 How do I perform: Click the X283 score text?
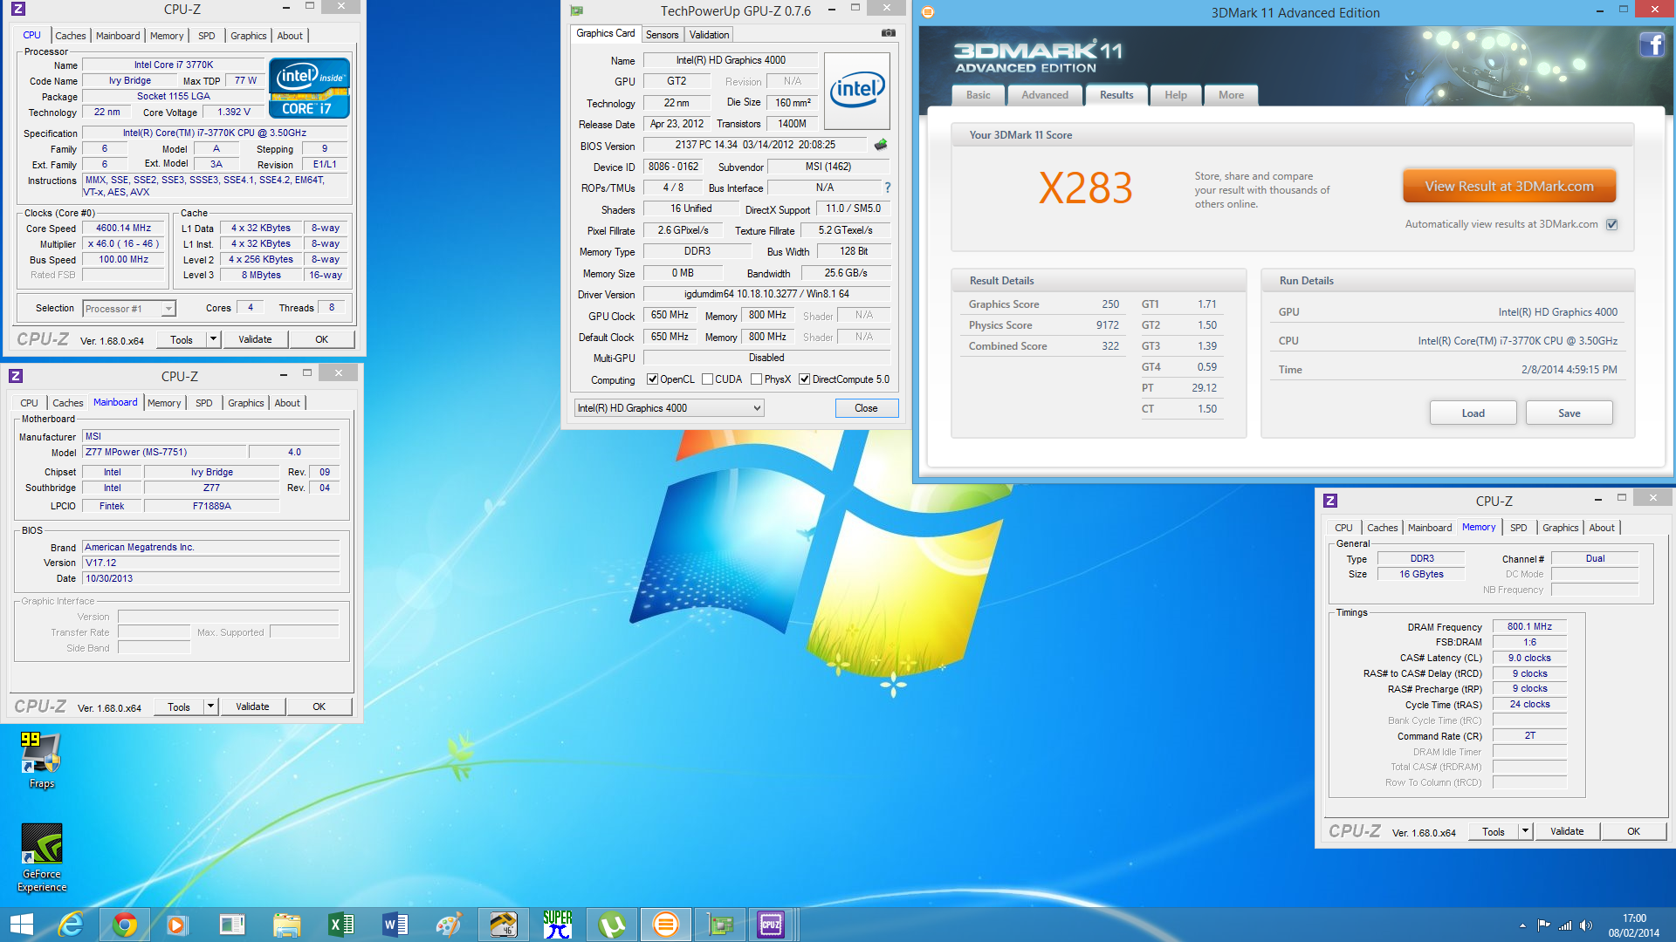1085,188
